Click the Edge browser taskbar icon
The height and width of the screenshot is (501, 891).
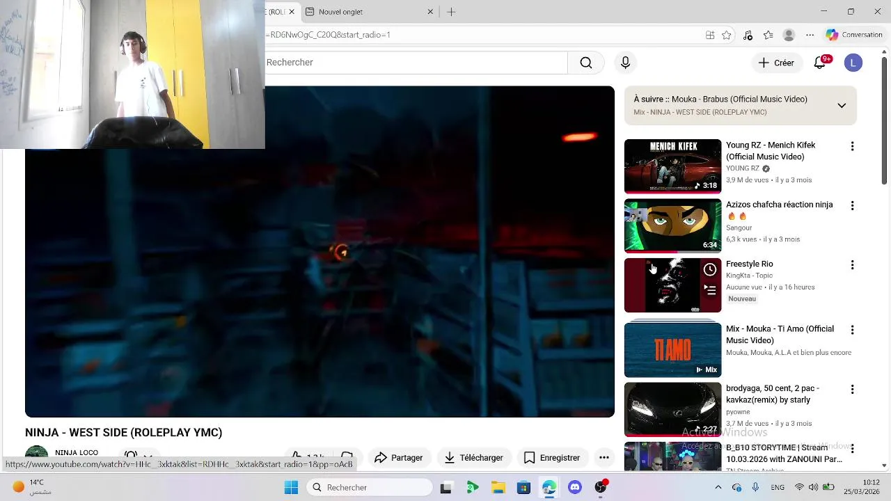pos(549,488)
